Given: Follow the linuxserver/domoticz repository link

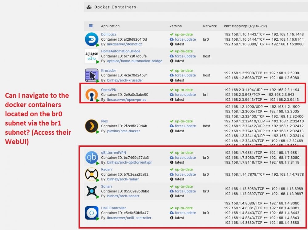Looking at the screenshot, I should (x=124, y=44).
